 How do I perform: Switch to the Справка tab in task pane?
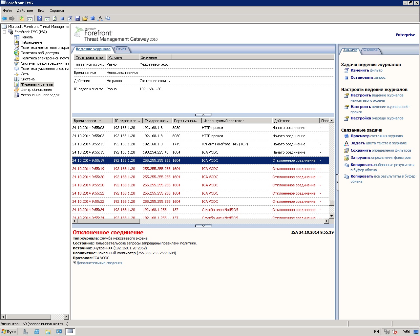(370, 50)
